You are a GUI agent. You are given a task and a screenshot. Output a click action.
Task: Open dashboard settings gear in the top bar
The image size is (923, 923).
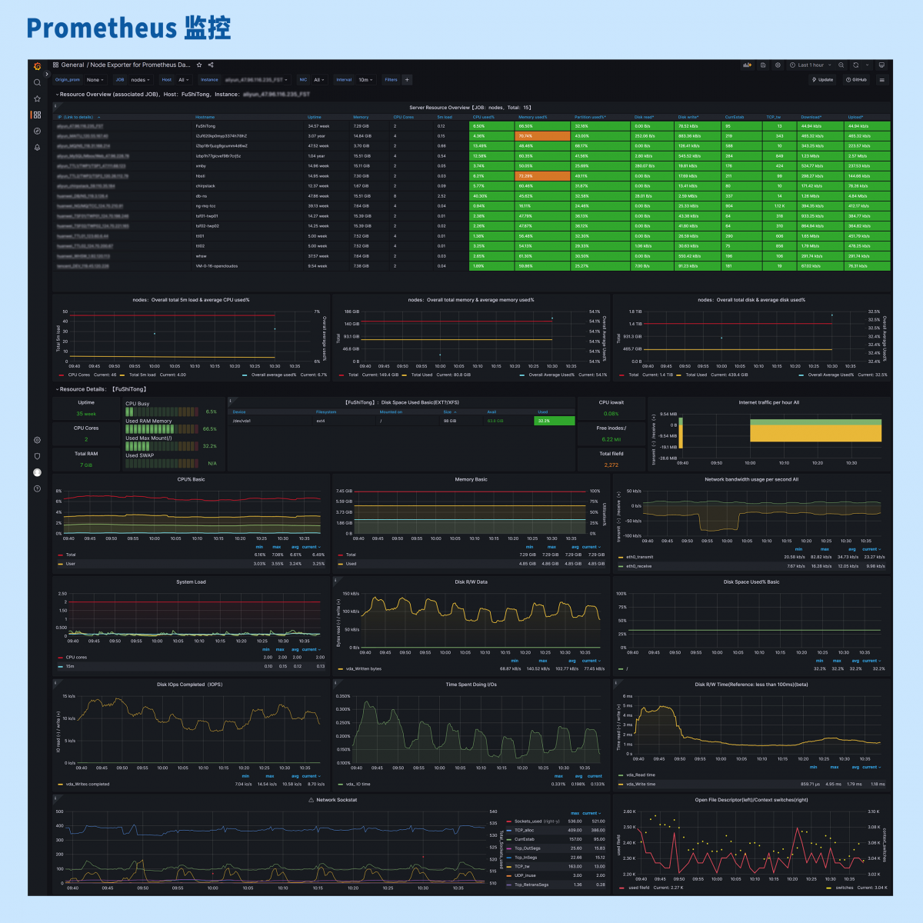778,65
